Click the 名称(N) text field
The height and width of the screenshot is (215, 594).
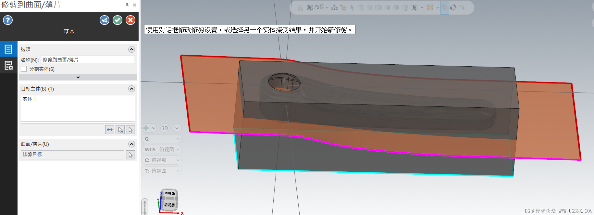(x=88, y=60)
